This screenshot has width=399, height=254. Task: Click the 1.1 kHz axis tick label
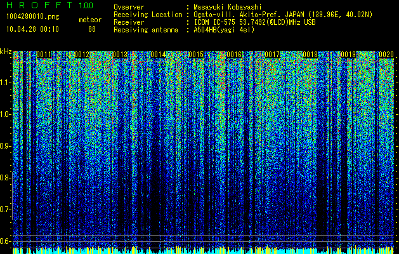click(5, 83)
